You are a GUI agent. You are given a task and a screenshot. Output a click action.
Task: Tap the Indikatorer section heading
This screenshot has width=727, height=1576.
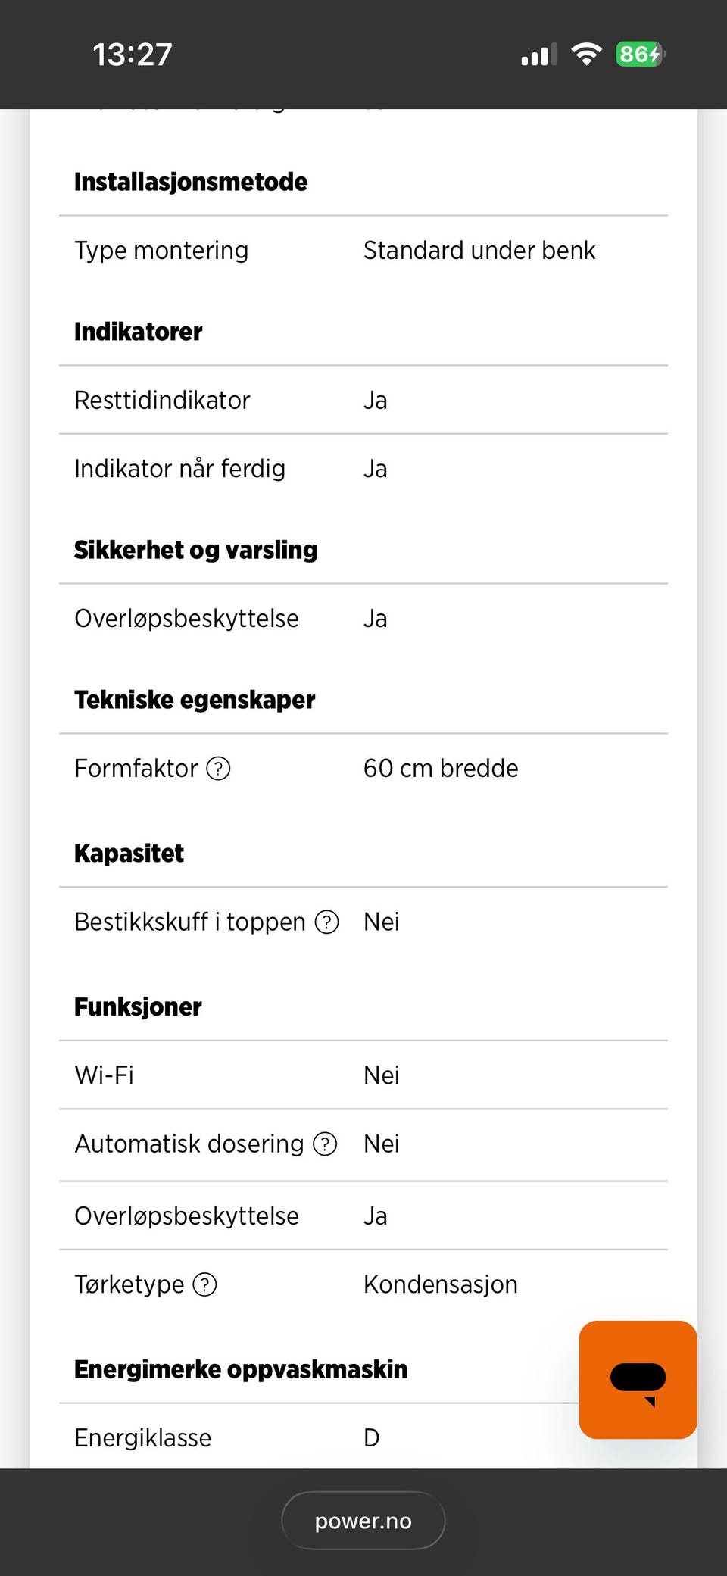(139, 332)
